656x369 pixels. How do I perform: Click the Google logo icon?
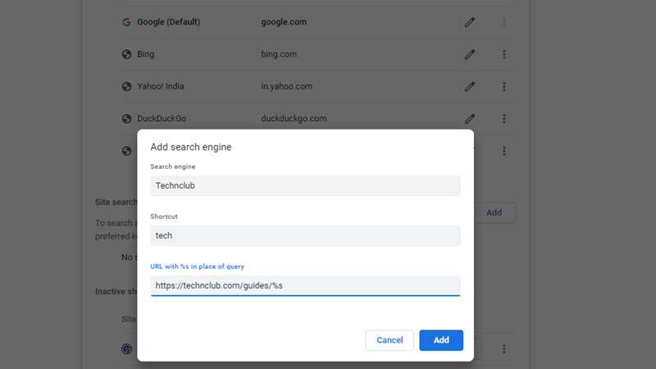click(126, 22)
